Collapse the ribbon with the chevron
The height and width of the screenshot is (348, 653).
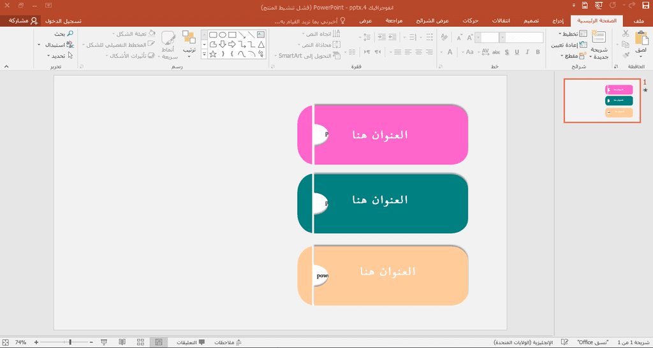point(6,66)
